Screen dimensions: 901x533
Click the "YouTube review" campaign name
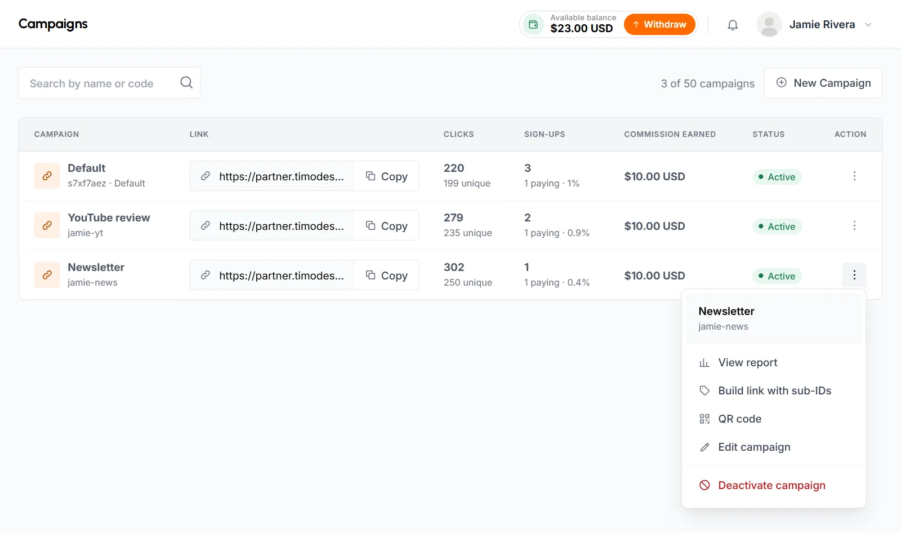pos(109,217)
